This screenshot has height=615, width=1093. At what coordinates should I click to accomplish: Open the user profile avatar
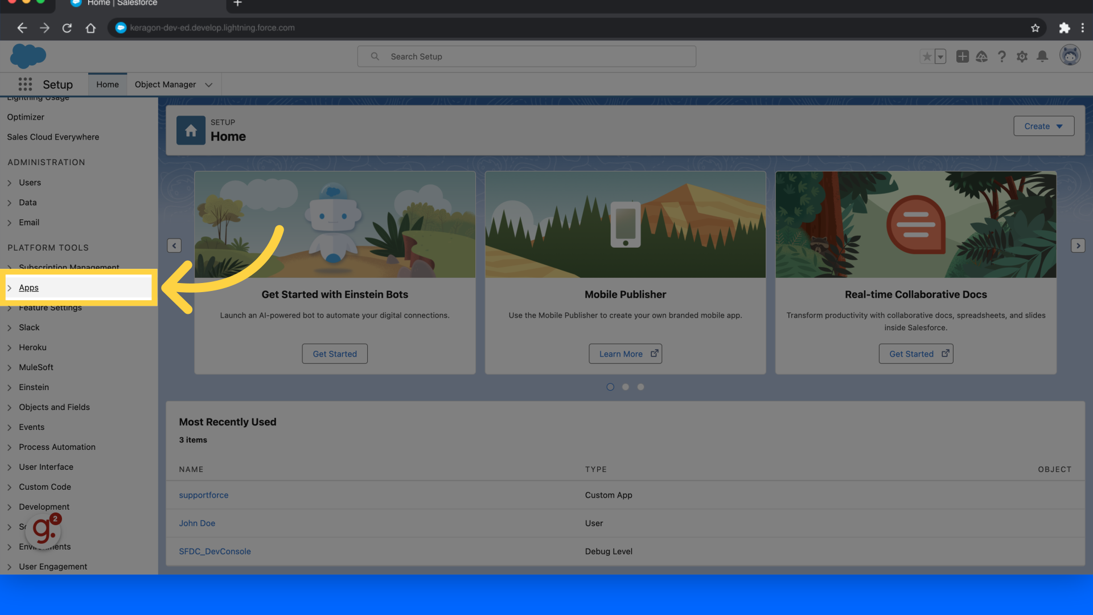click(1070, 55)
